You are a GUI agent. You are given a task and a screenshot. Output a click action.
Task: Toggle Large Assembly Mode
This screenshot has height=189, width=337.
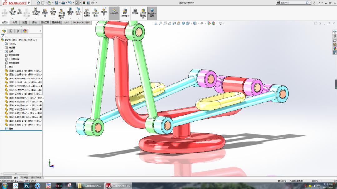(143, 13)
